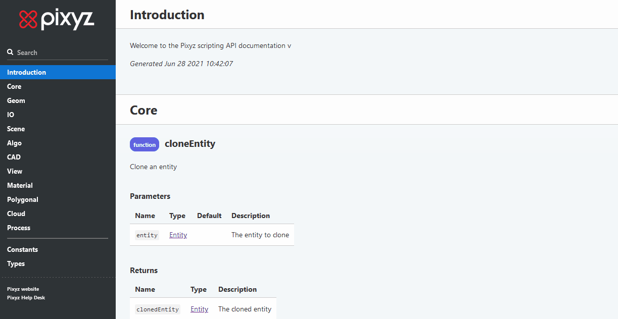The height and width of the screenshot is (319, 618).
Task: Open the Introduction section
Action: click(x=27, y=72)
